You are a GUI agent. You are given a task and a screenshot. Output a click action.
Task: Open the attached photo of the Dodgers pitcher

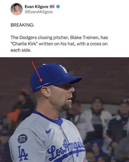[65, 110]
